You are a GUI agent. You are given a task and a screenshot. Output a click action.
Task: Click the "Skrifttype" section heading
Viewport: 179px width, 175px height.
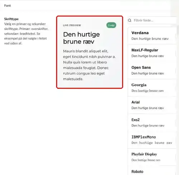(11, 19)
